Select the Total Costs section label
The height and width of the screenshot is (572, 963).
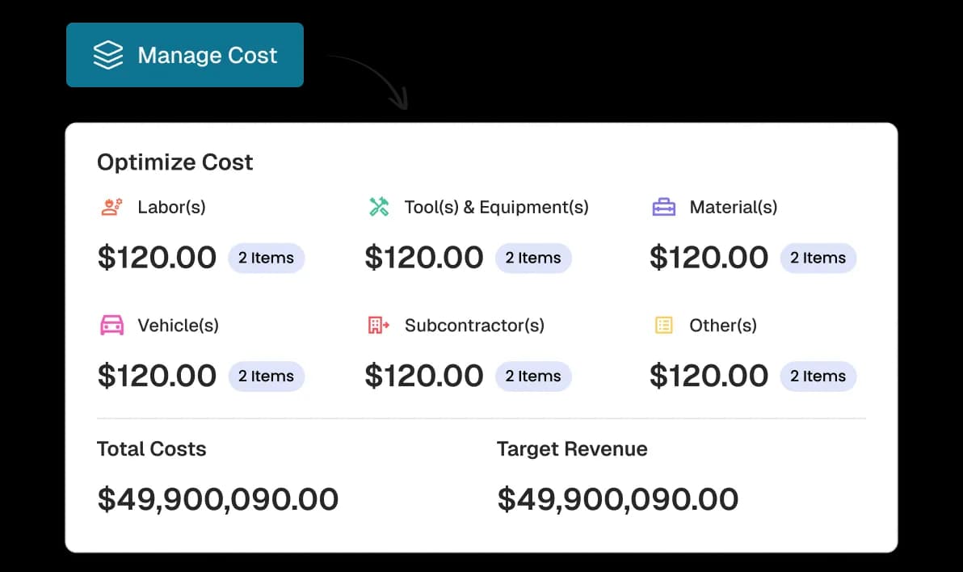pos(151,448)
